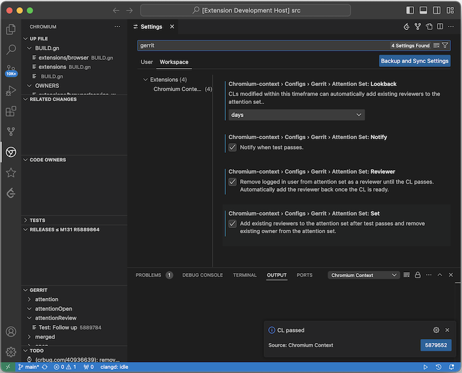Image resolution: width=462 pixels, height=373 pixels.
Task: Open the Search view in activity bar
Action: 11,50
